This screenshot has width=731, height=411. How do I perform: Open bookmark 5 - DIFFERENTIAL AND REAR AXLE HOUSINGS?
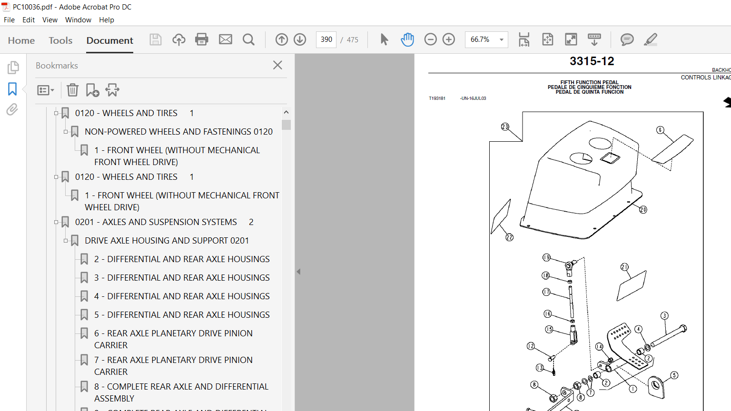(x=182, y=315)
